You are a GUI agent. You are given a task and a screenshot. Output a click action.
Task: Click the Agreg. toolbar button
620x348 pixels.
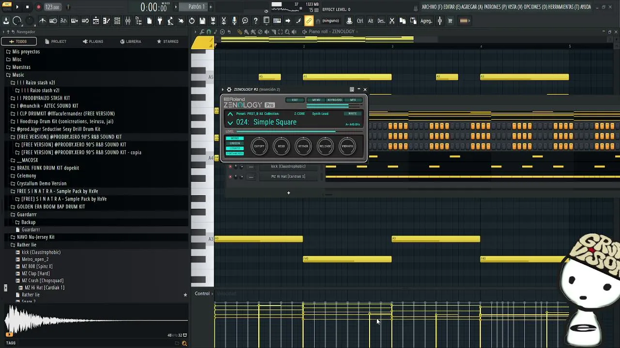click(426, 21)
